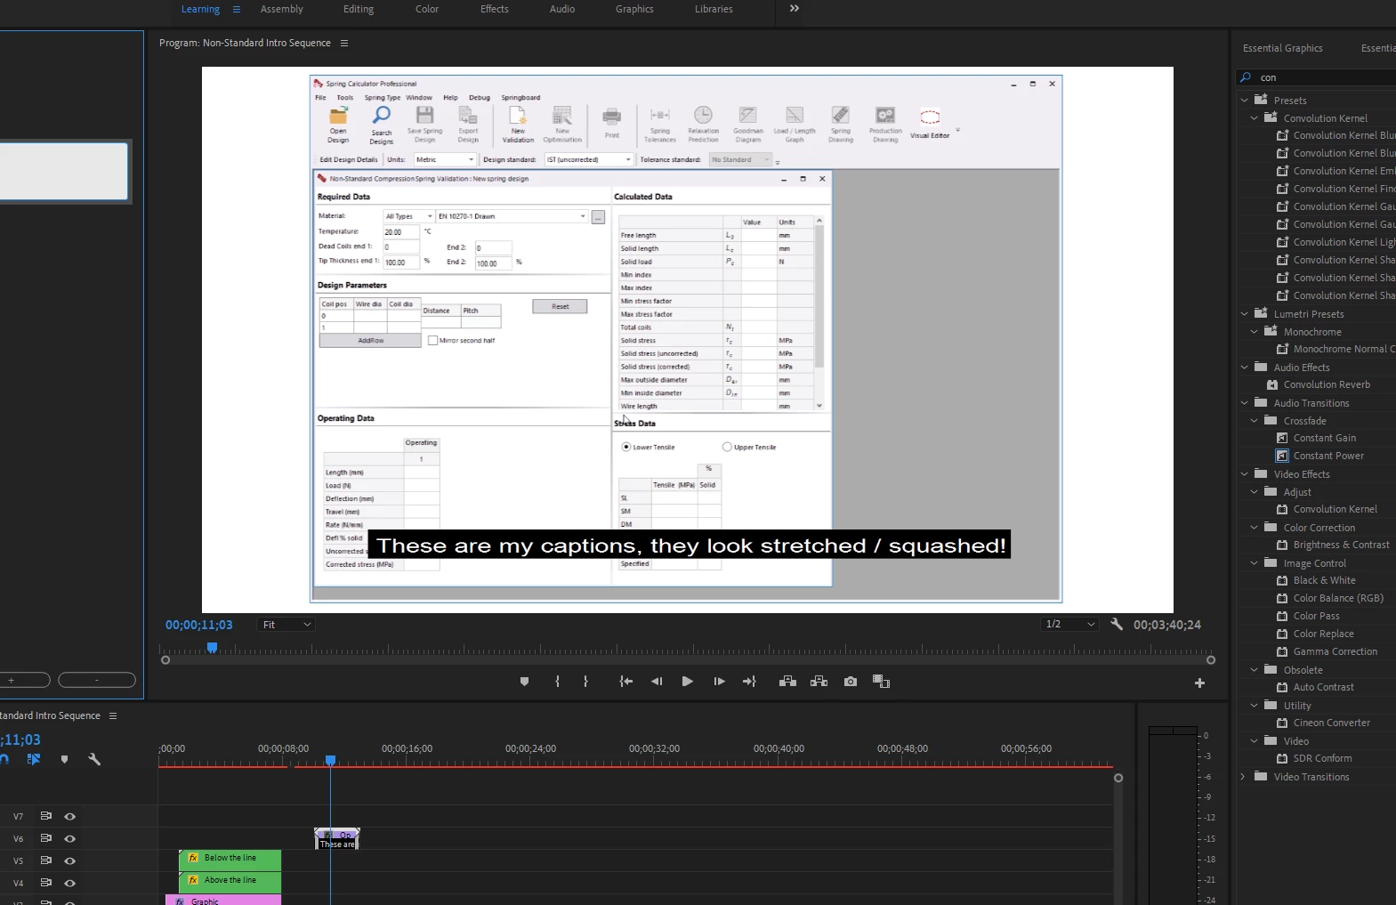The image size is (1396, 905).
Task: Select the SDR Conform effect
Action: pos(1322,758)
